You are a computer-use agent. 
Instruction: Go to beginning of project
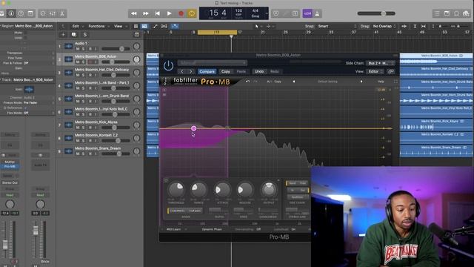coord(157,13)
